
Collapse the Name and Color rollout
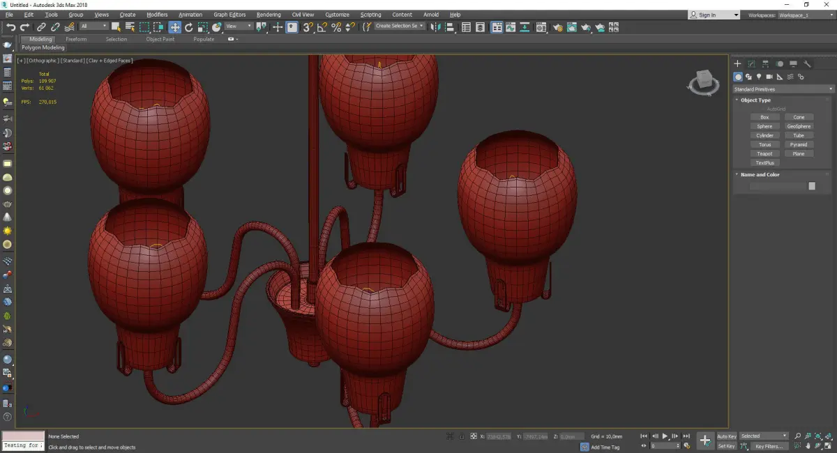pyautogui.click(x=759, y=175)
